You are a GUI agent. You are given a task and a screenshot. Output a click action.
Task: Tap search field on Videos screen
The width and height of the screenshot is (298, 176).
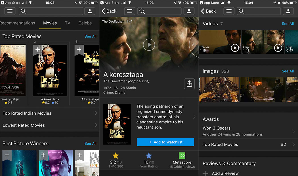point(259,11)
